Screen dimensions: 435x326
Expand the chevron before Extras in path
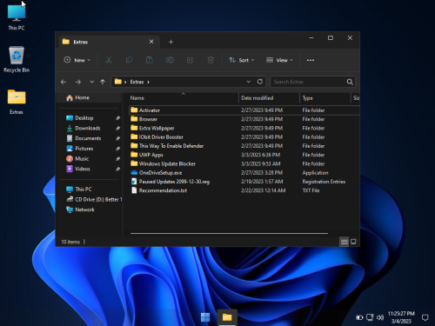point(125,82)
